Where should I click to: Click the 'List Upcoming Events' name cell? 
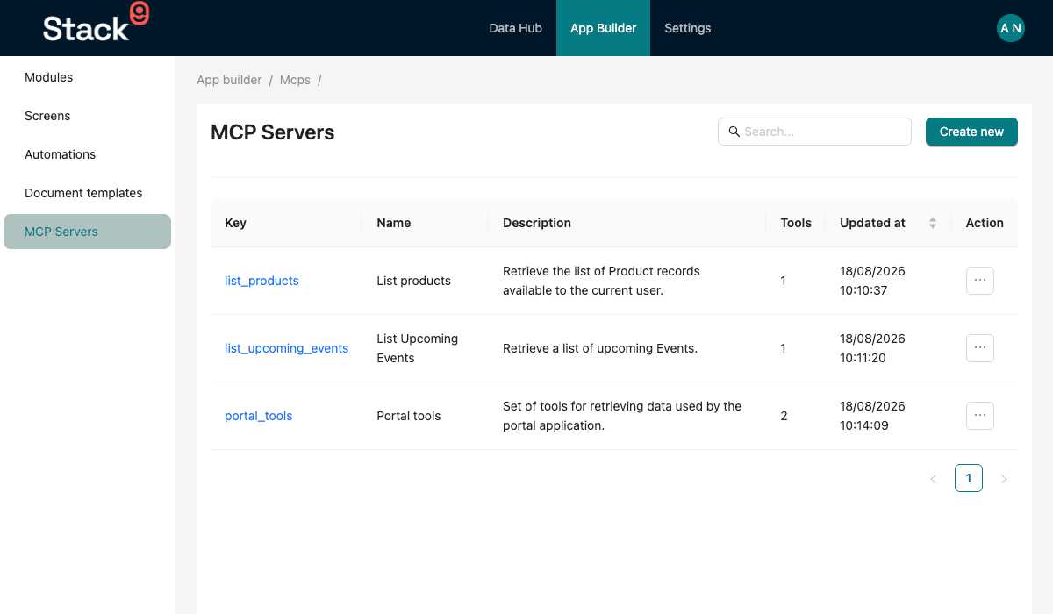418,348
